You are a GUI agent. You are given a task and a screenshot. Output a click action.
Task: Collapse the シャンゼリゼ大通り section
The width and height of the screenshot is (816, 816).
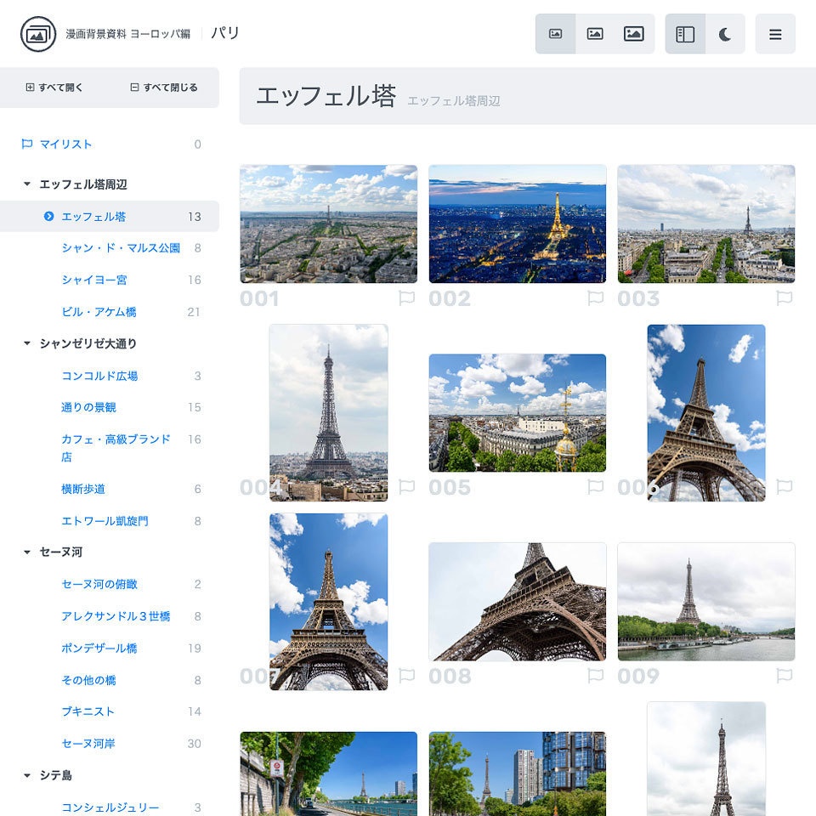click(x=25, y=344)
